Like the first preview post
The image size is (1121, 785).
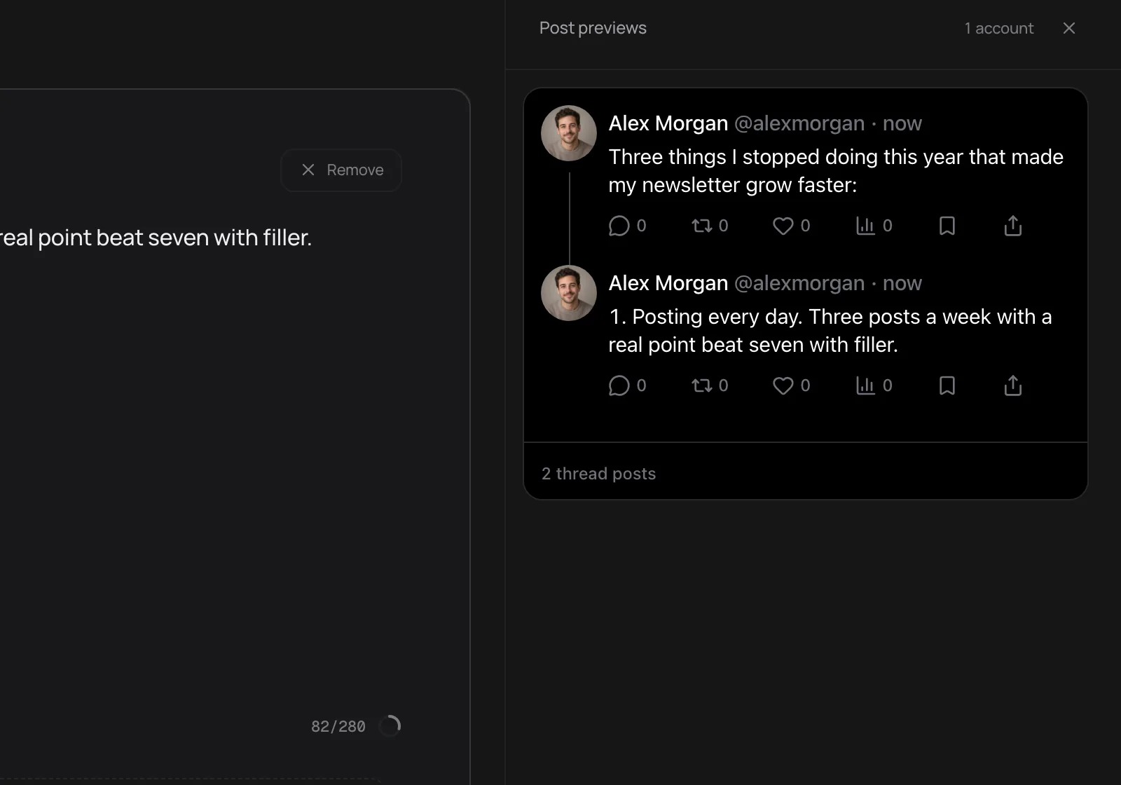[783, 226]
